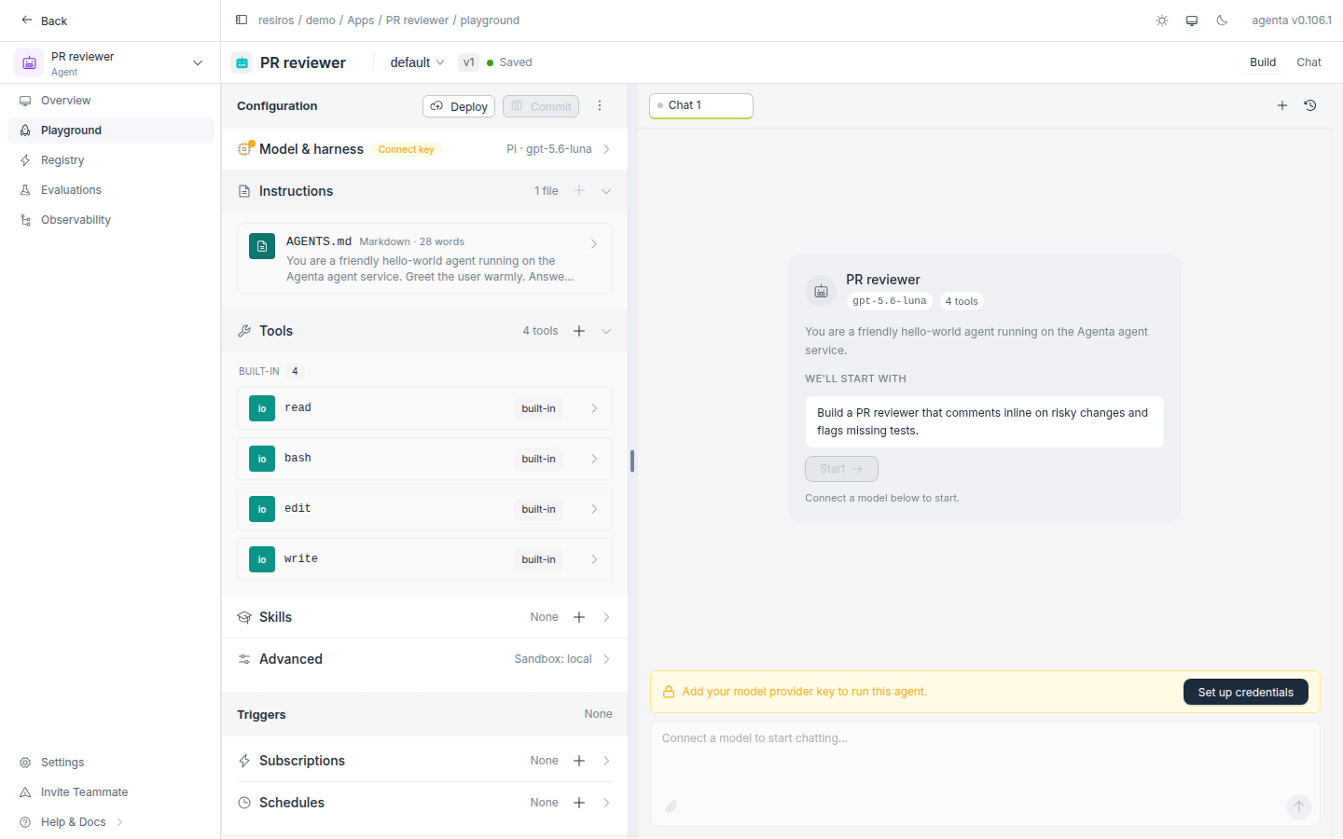This screenshot has width=1343, height=839.
Task: Add a new subscription
Action: (x=579, y=761)
